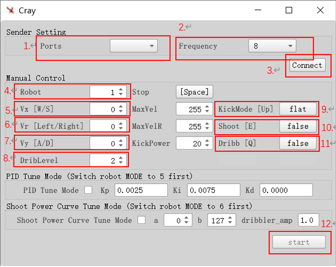Click the Vy [A/D] spinbox
Image resolution: width=336 pixels, height=267 pixels.
click(105, 143)
